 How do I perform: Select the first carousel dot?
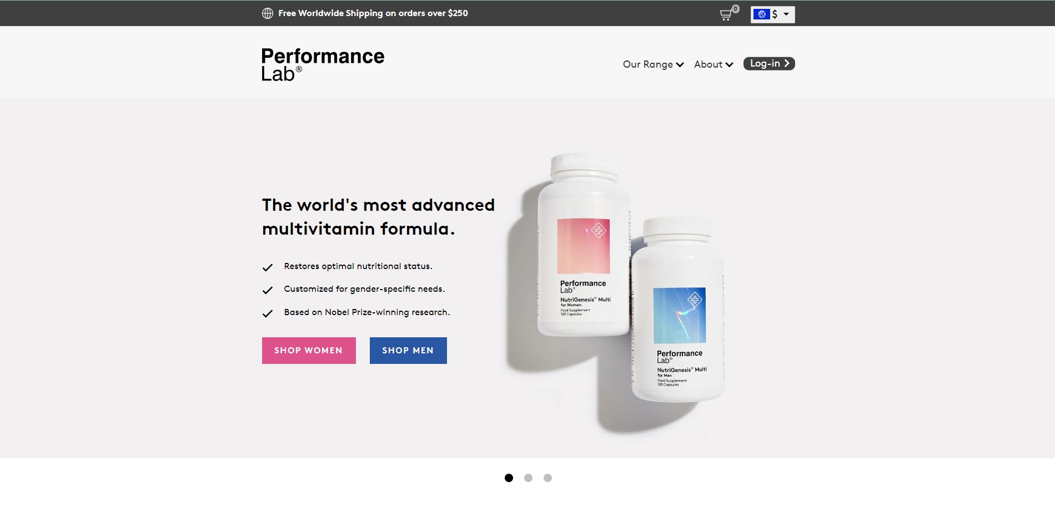click(509, 478)
